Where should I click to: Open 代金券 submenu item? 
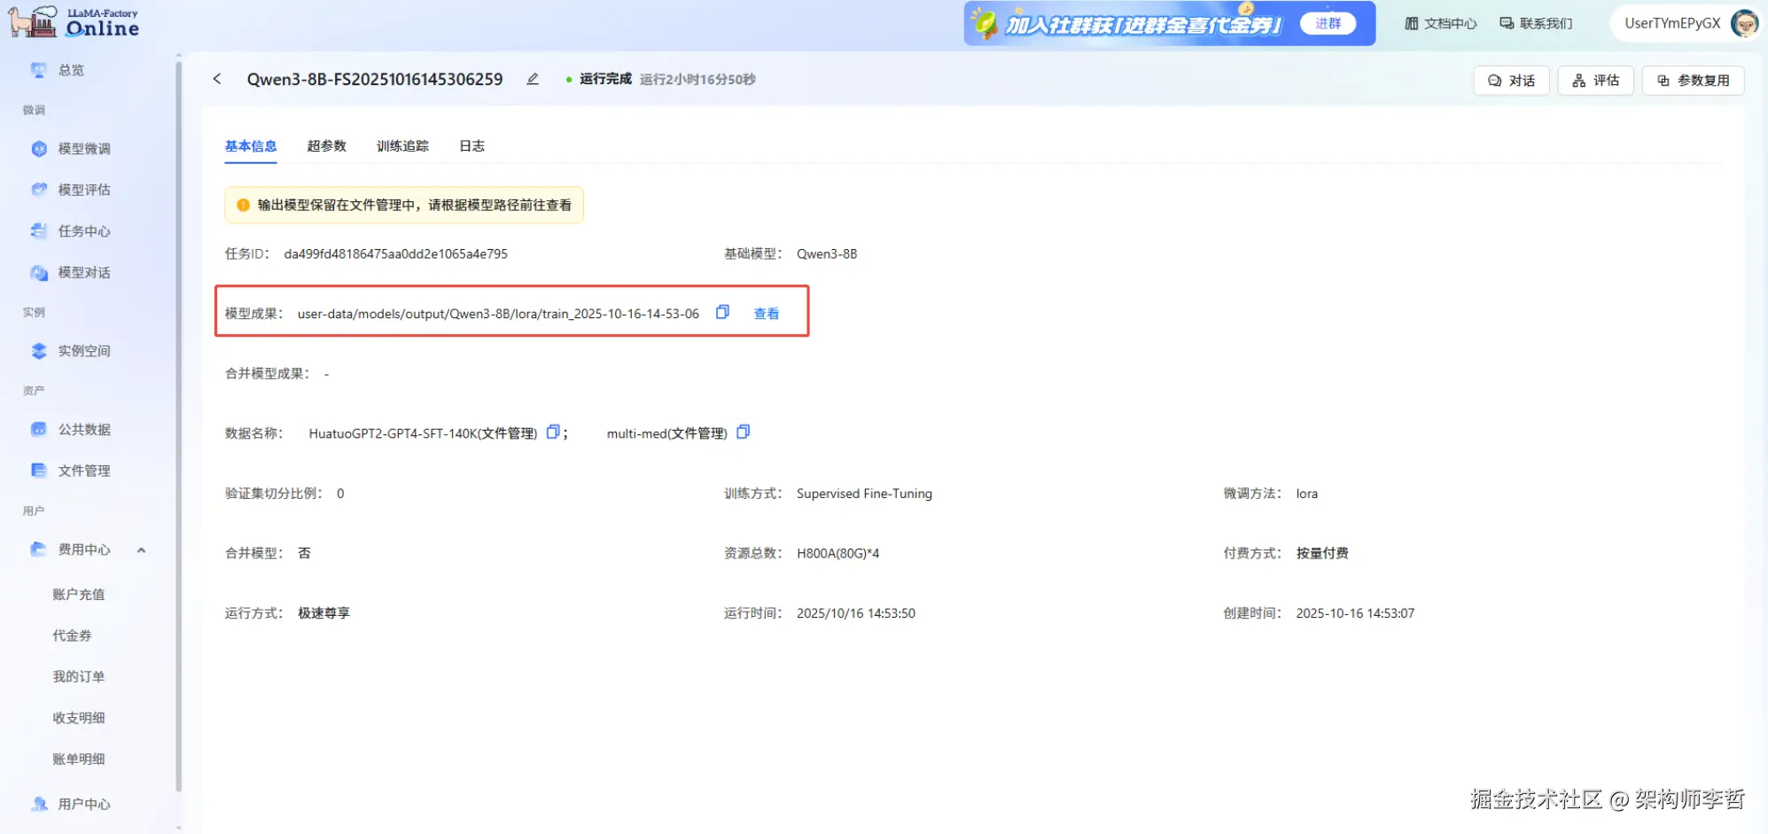point(72,635)
